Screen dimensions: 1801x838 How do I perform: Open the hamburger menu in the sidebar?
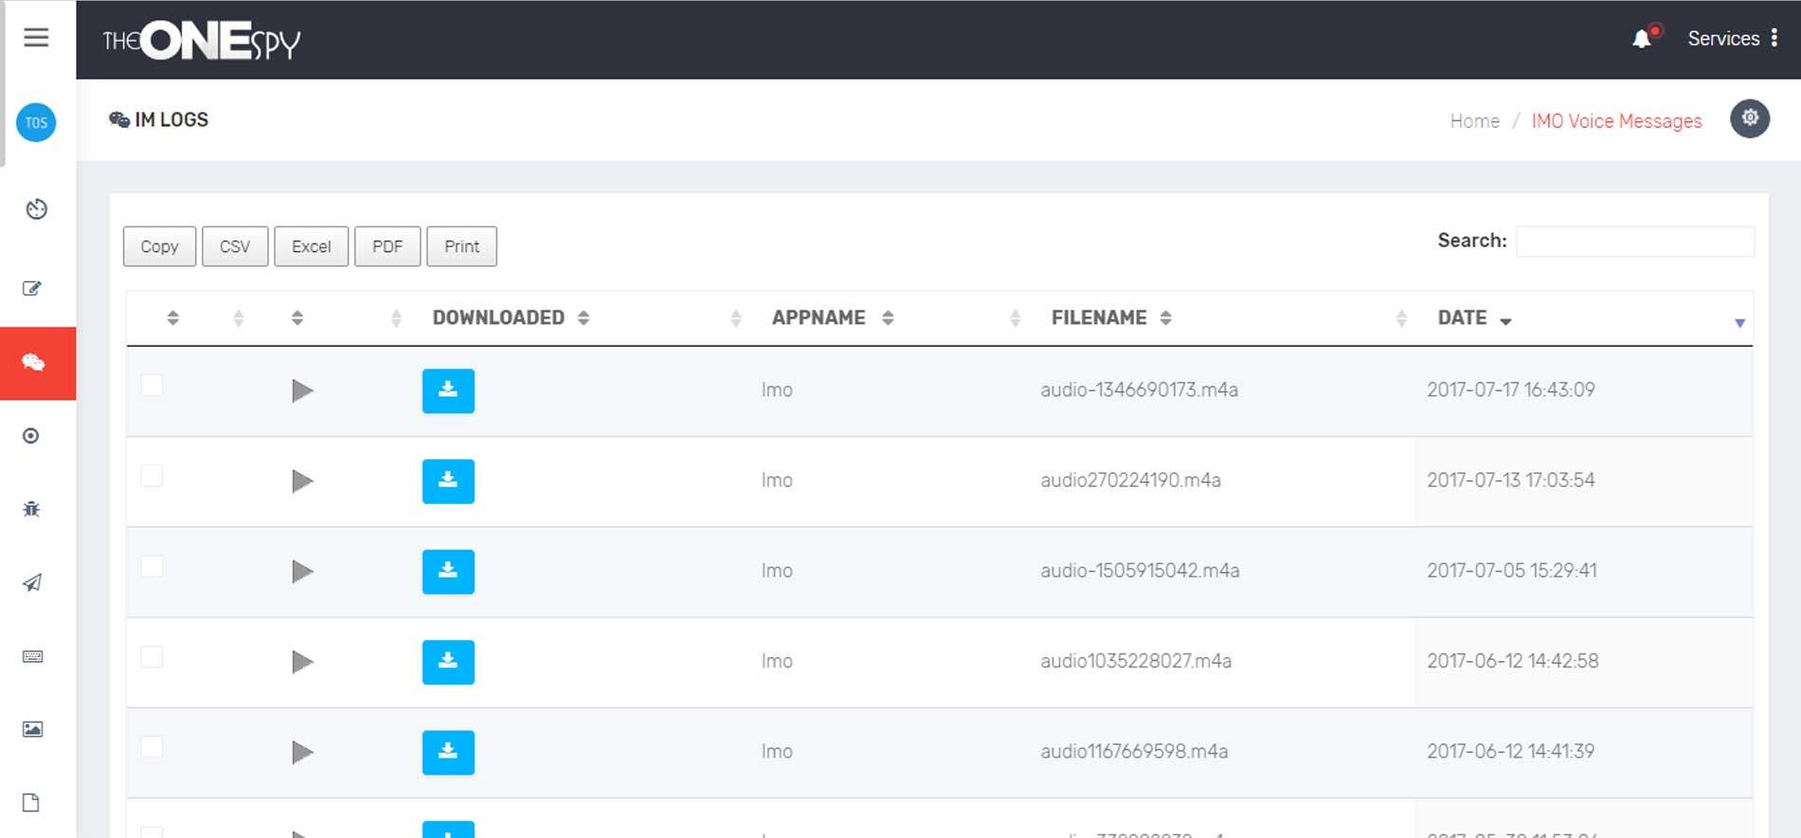[36, 38]
